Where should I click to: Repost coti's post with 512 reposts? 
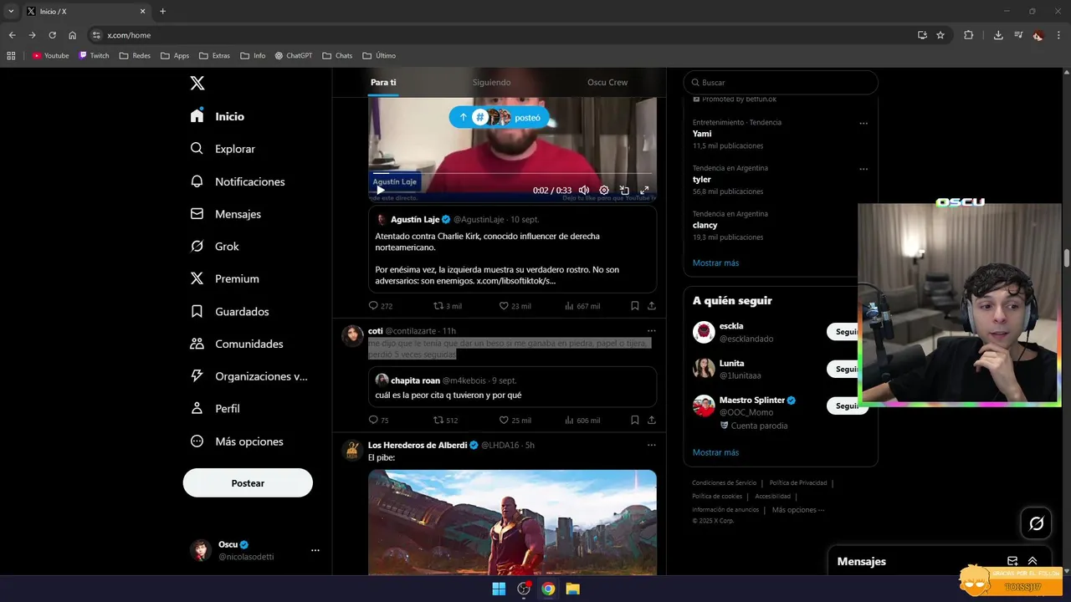click(445, 420)
